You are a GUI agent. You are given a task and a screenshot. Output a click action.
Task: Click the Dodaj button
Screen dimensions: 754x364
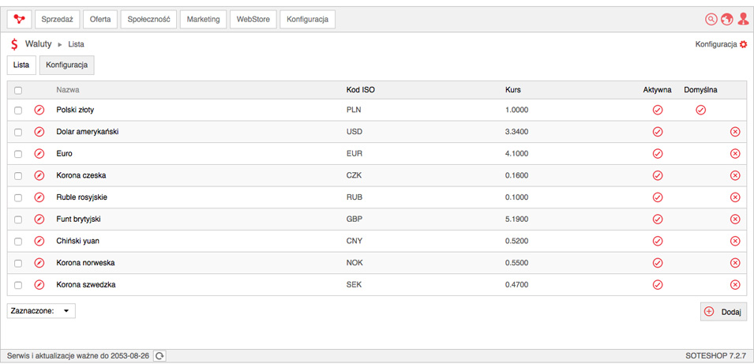(x=724, y=312)
